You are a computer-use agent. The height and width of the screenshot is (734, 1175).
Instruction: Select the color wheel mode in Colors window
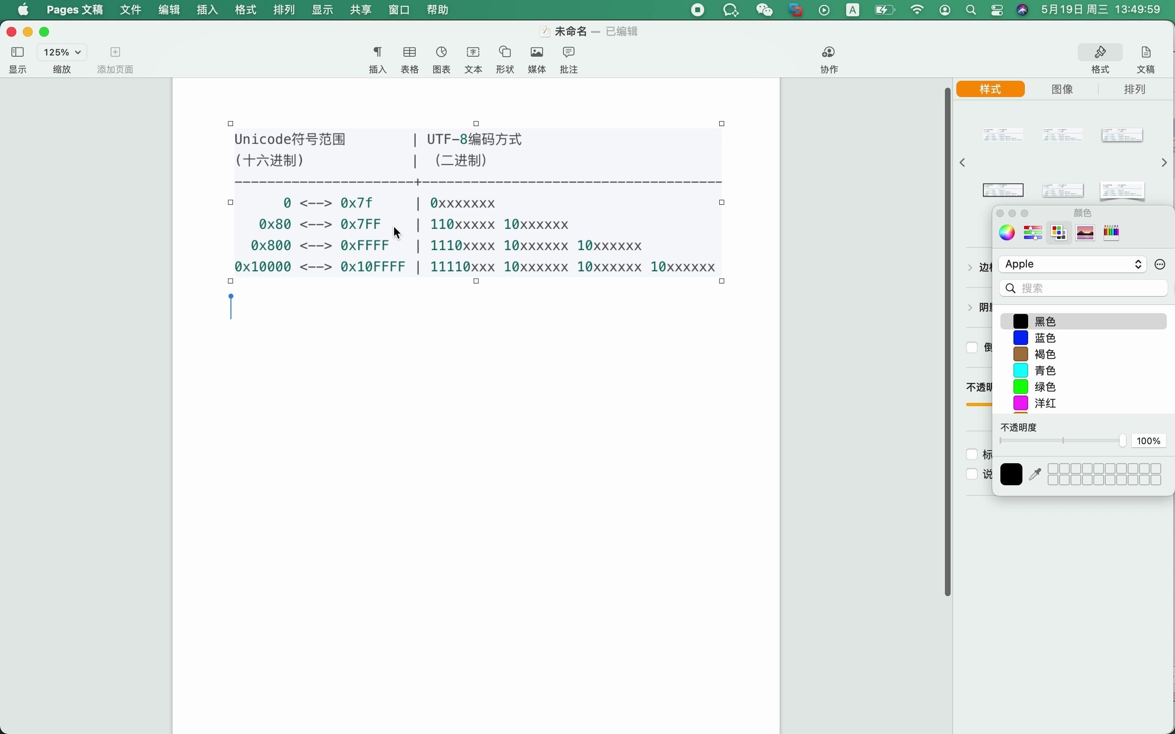point(1007,232)
